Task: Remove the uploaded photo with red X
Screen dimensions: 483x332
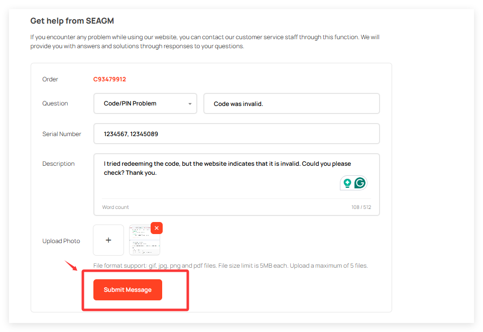Action: click(157, 228)
